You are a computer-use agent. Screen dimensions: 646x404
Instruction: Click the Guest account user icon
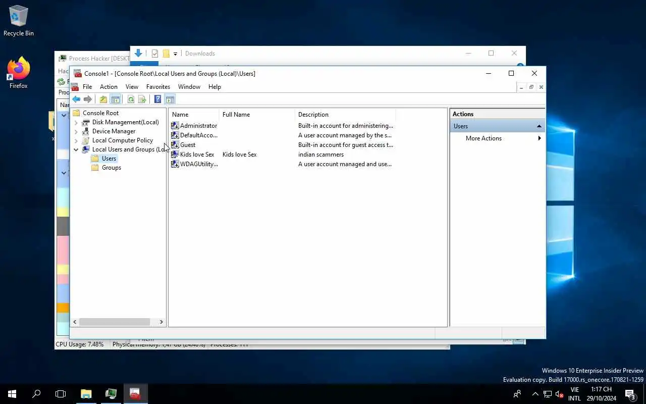click(x=175, y=145)
